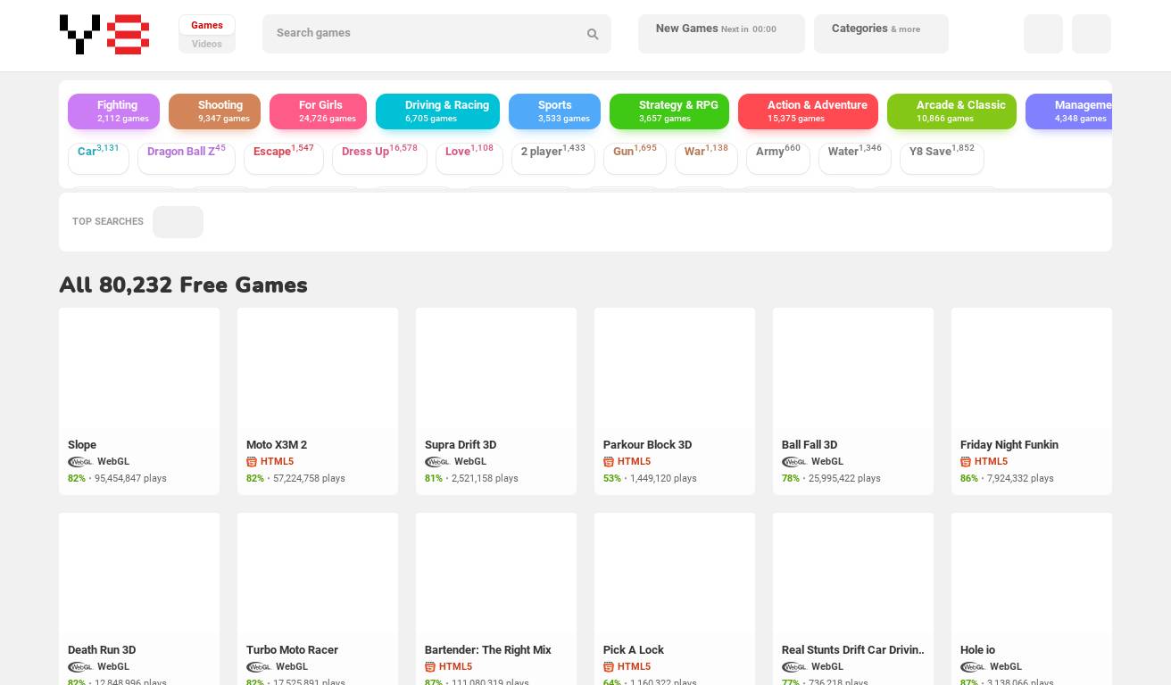
Task: Open the Bartender: The Right Mix title
Action: coord(487,649)
